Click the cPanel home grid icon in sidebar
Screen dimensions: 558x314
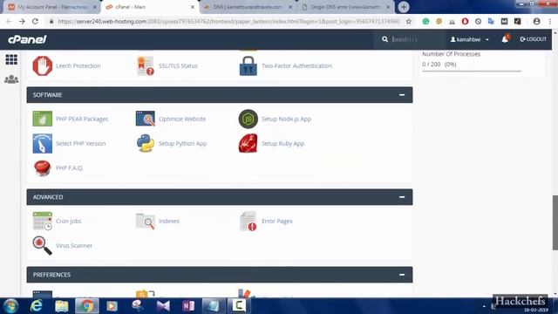(11, 59)
